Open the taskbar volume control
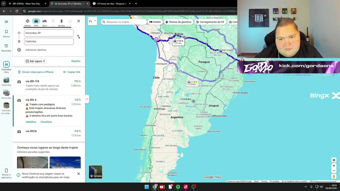The height and width of the screenshot is (191, 340). click(321, 187)
